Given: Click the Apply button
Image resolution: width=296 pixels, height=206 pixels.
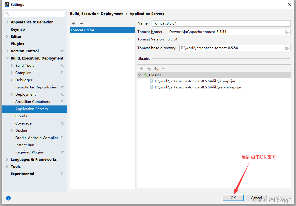Looking at the screenshot, I should (x=280, y=198).
